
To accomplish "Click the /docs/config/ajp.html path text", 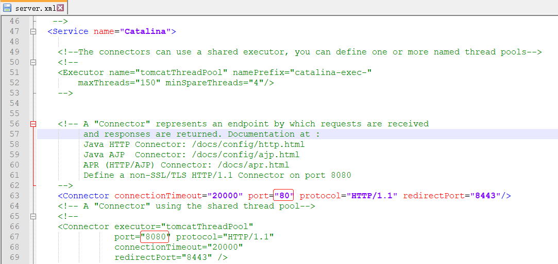I will [x=246, y=155].
